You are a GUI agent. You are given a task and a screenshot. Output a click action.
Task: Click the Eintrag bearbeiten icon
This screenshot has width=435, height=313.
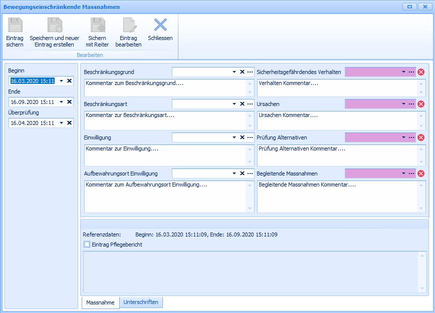click(129, 25)
